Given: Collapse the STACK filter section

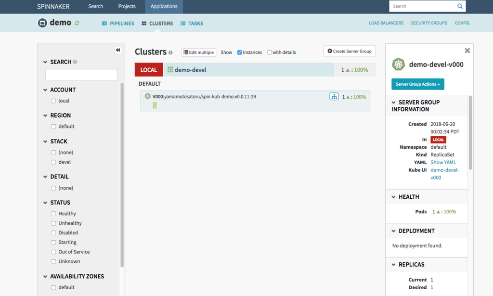Looking at the screenshot, I should coord(45,142).
